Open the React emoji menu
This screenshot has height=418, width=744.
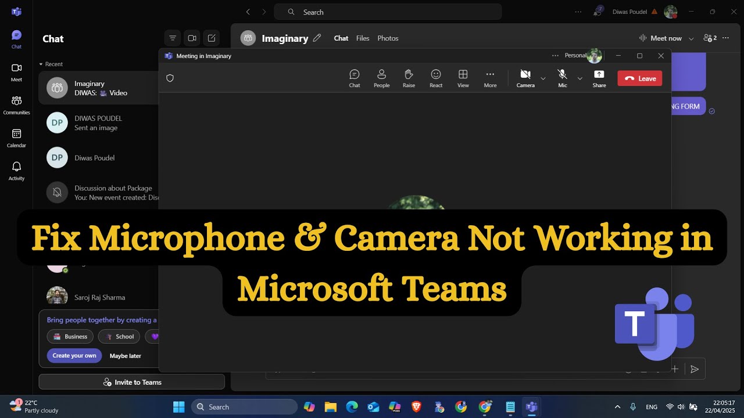point(435,78)
